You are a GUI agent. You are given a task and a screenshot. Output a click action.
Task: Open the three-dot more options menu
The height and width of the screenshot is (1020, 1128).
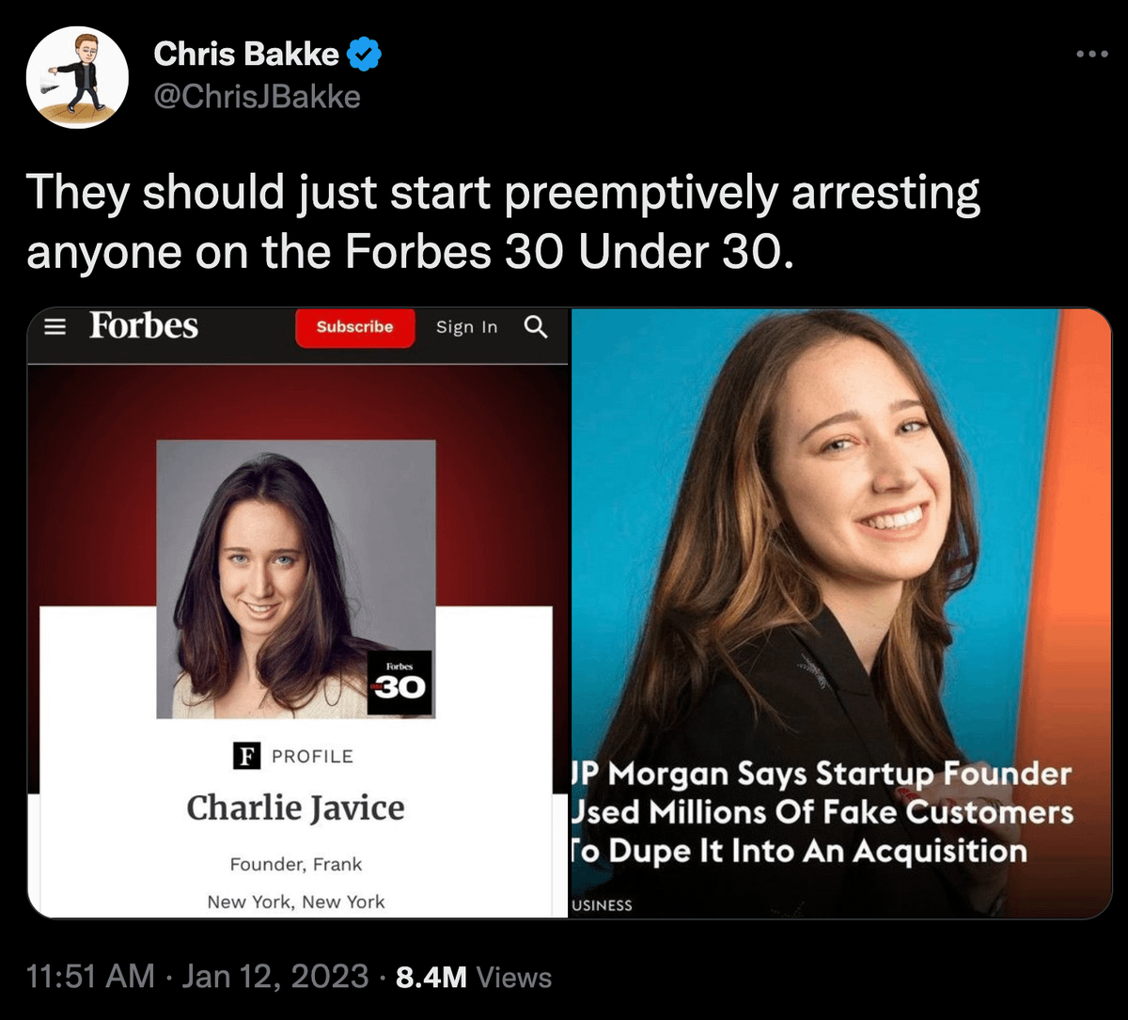[x=1092, y=55]
